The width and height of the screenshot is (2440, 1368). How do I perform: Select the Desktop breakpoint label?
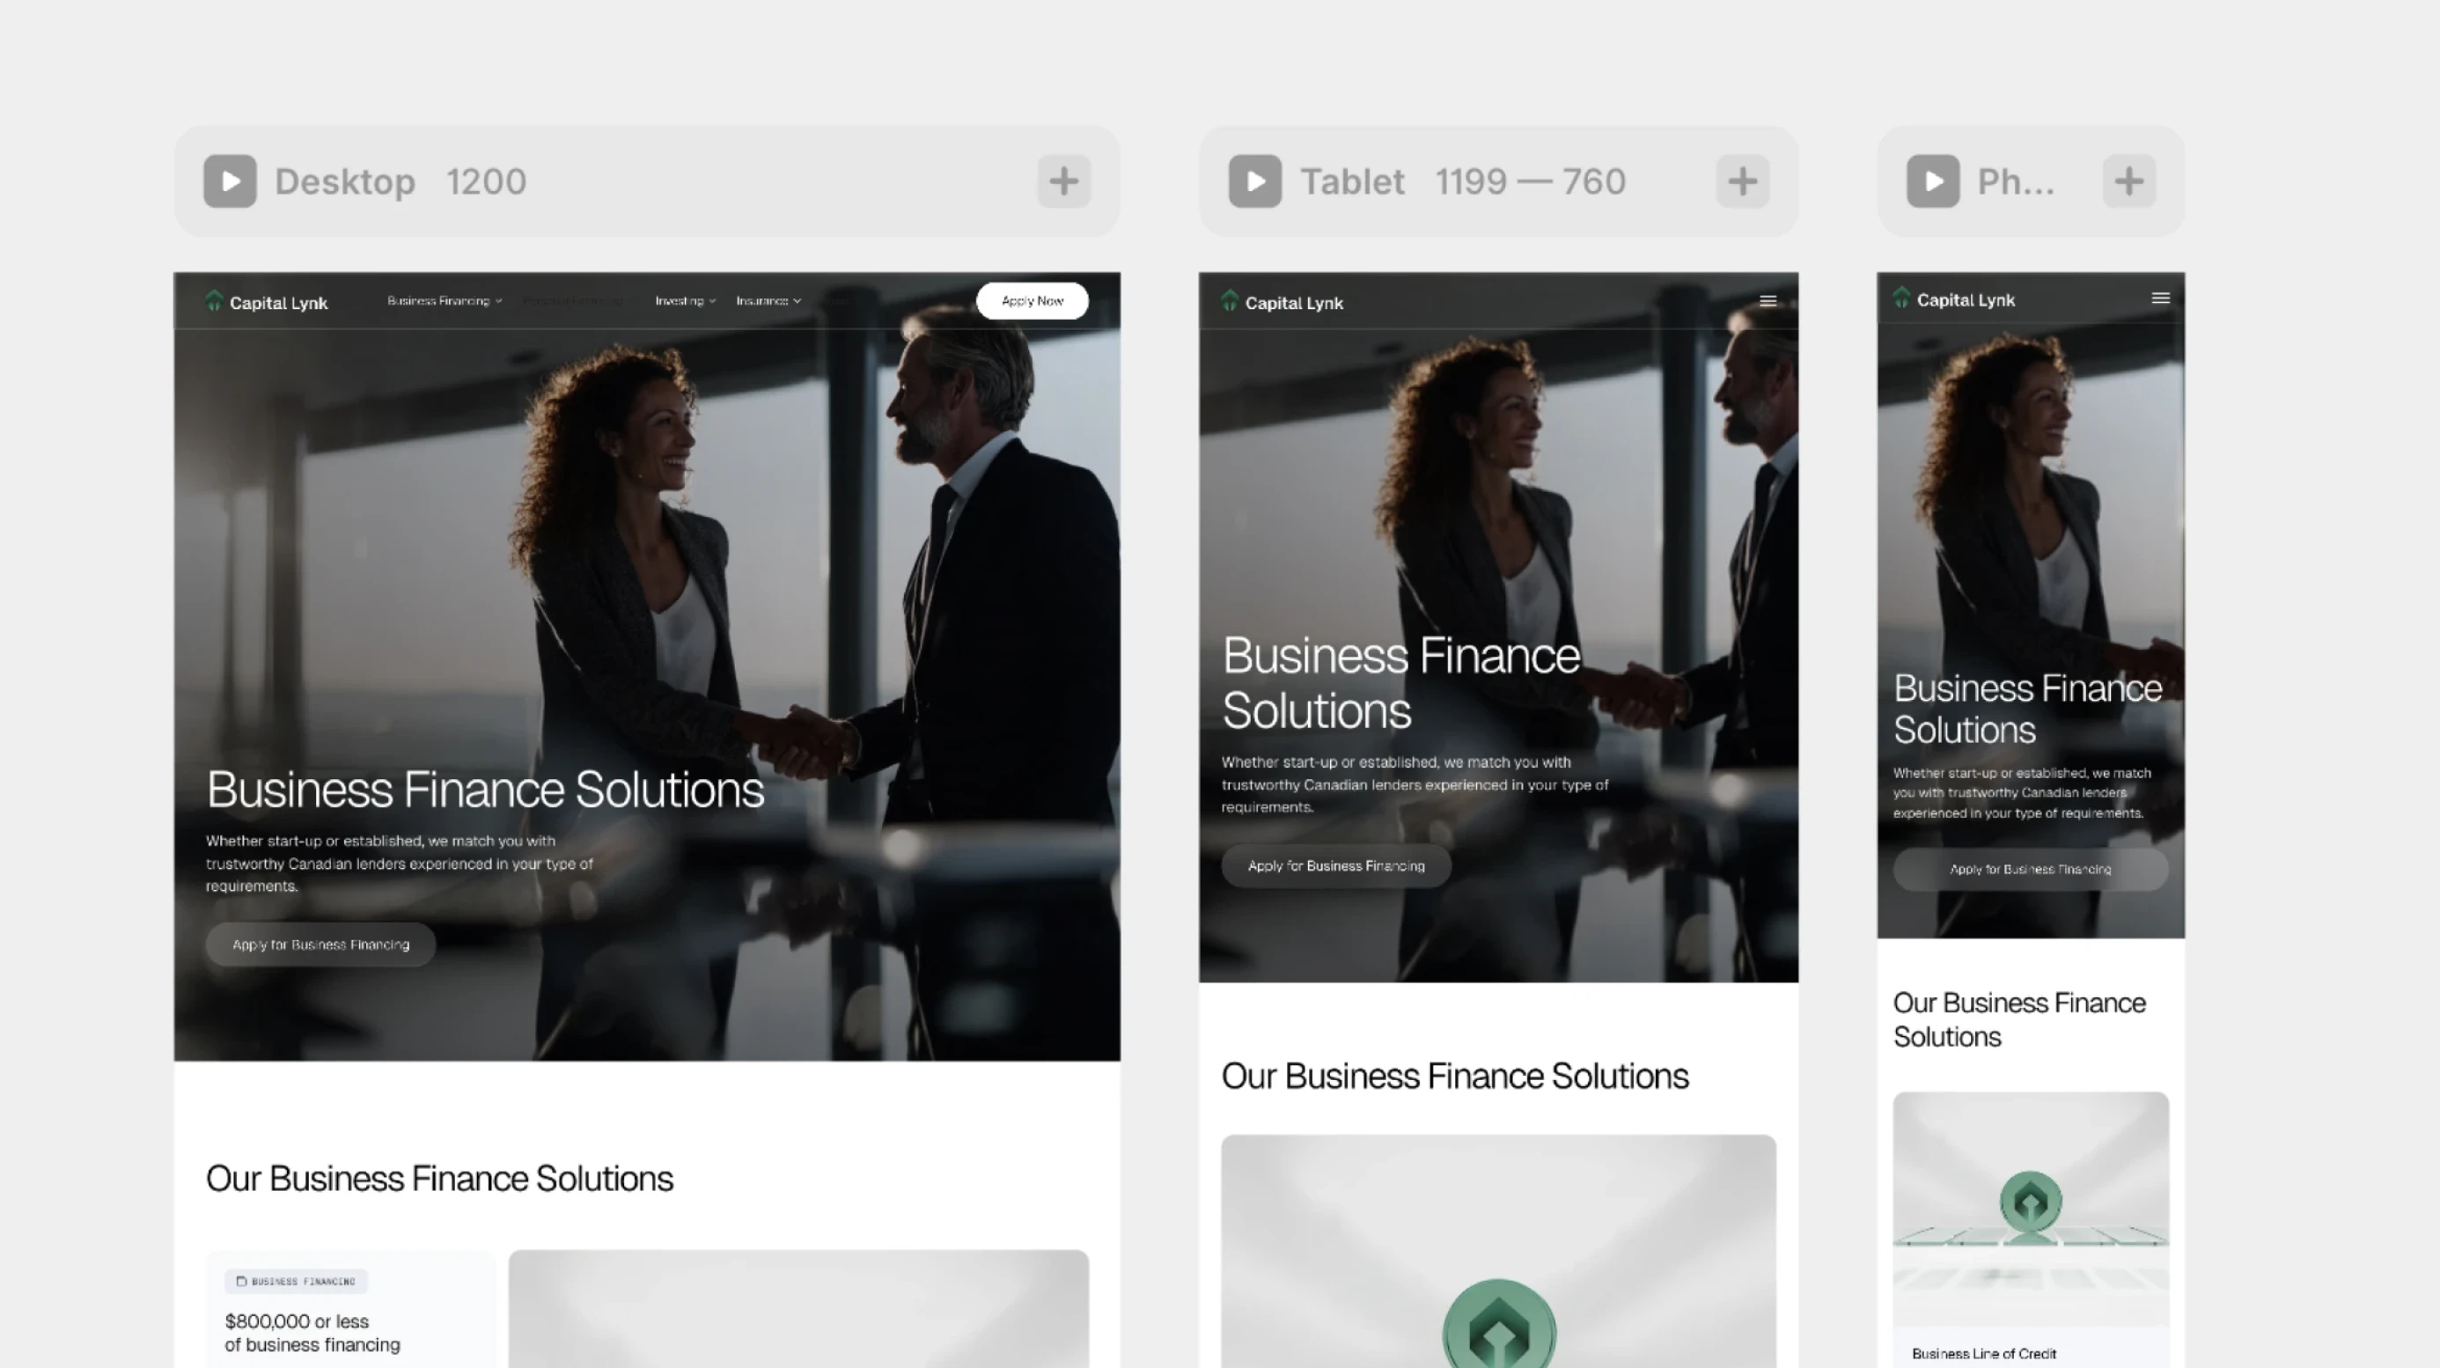[x=345, y=181]
